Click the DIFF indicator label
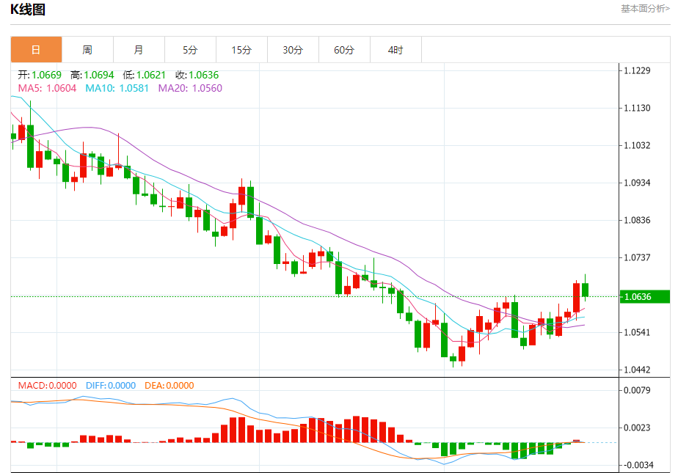Image resolution: width=678 pixels, height=473 pixels. pos(111,385)
